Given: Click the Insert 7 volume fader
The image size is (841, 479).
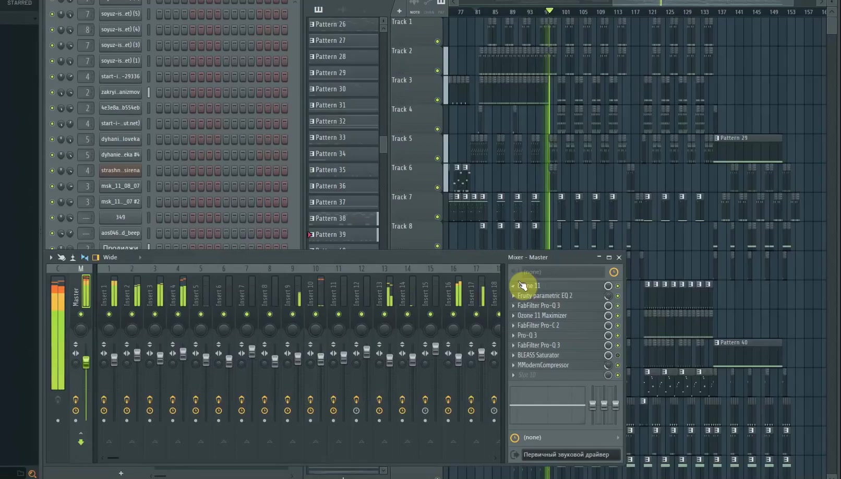Looking at the screenshot, I should click(x=252, y=351).
